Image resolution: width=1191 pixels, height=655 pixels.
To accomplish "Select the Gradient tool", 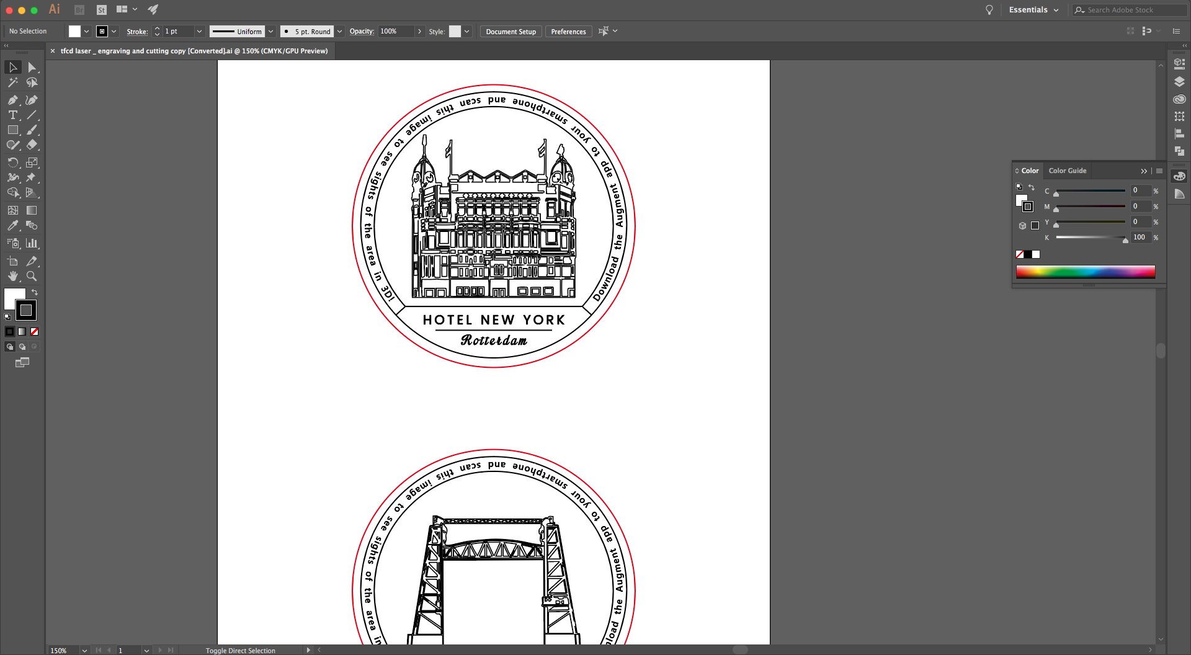I will [32, 210].
